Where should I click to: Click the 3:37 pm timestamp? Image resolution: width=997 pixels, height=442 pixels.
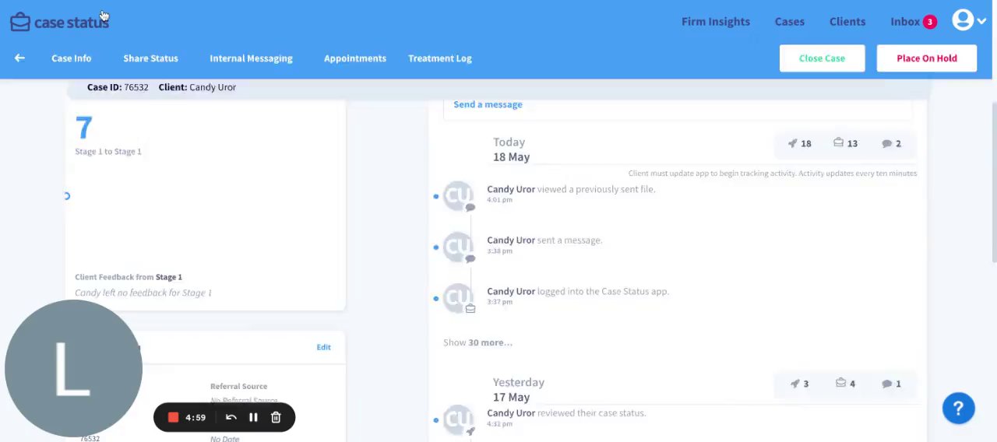(x=499, y=302)
